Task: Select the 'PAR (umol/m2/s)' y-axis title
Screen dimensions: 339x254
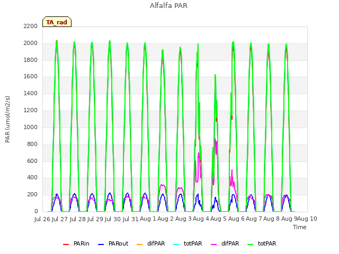Action: (7, 119)
